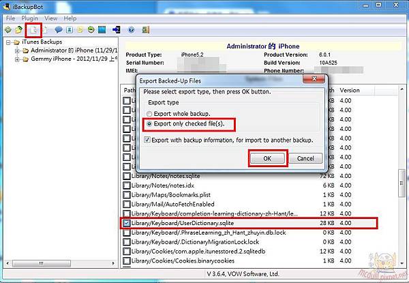Open the Plugin menu

[30, 18]
